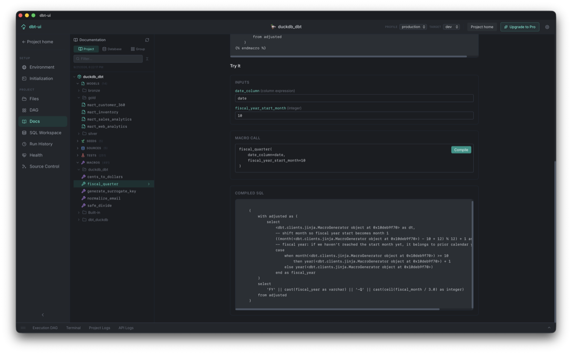Screen dimensions: 572x354
Task: Click the Project home header button
Action: tap(482, 27)
